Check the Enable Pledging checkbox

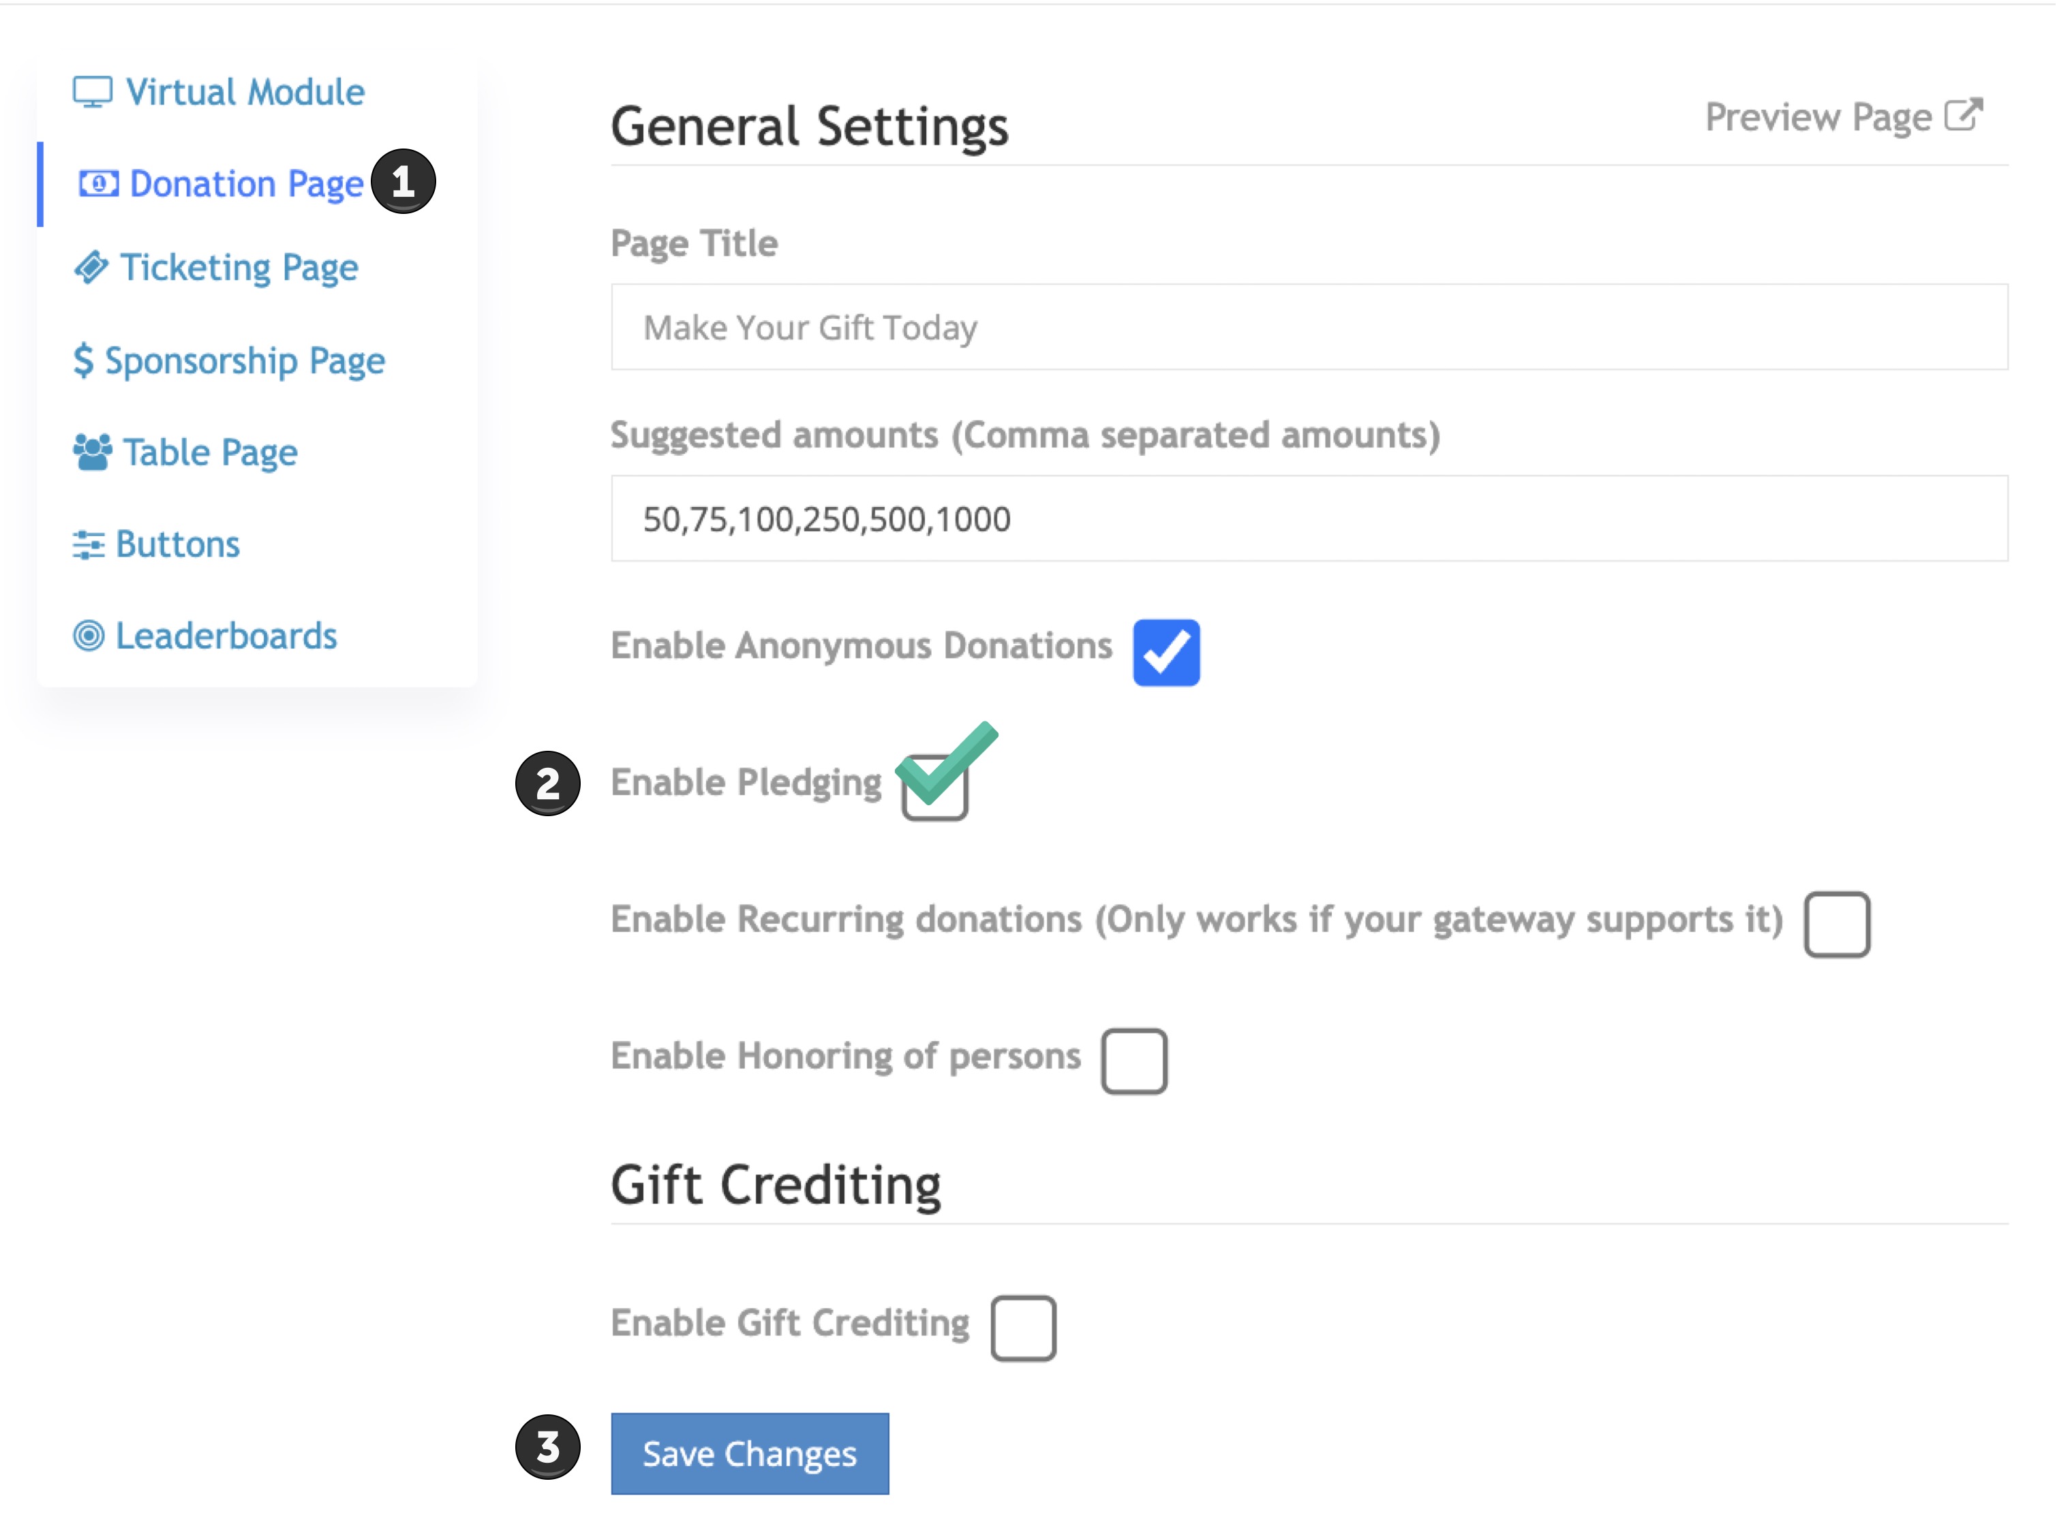[x=934, y=788]
